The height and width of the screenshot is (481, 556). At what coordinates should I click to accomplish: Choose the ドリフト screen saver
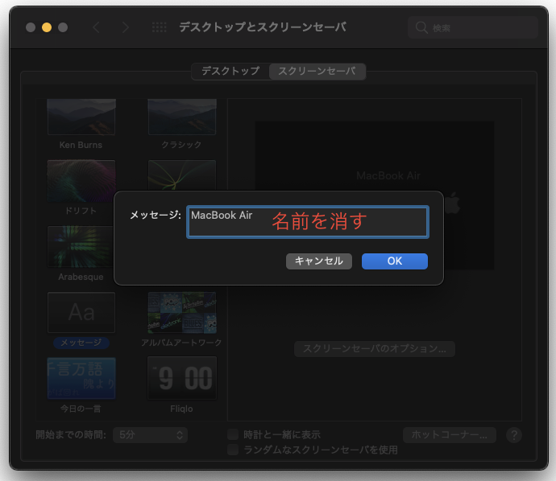pos(81,180)
